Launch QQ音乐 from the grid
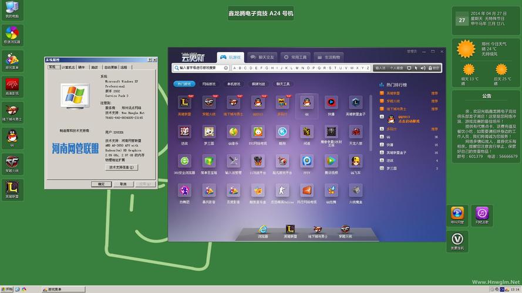The height and width of the screenshot is (293, 522). [233, 132]
